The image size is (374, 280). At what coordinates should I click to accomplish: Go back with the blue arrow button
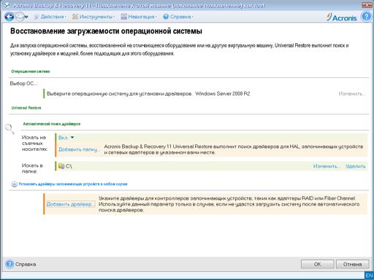coord(9,17)
